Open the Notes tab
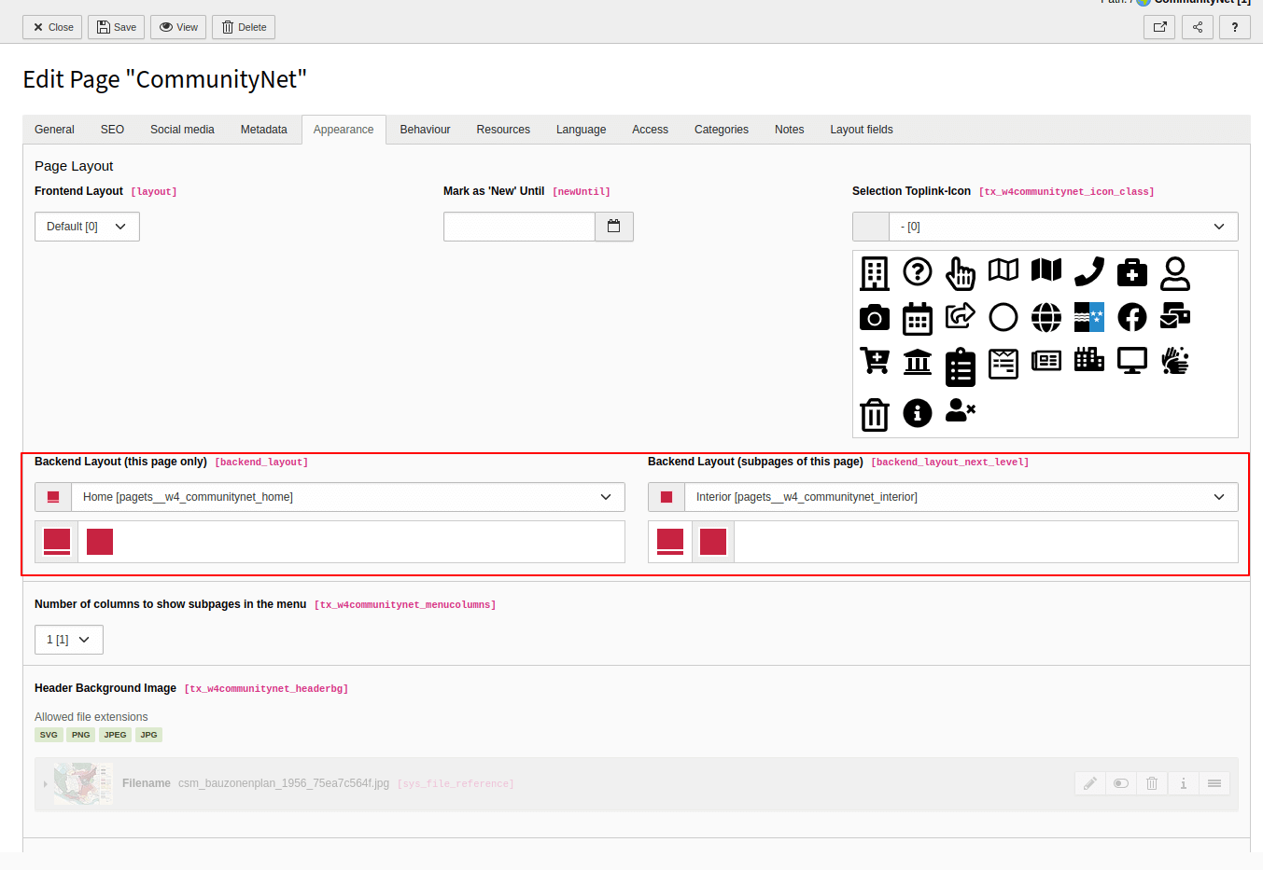The height and width of the screenshot is (870, 1263). 789,130
